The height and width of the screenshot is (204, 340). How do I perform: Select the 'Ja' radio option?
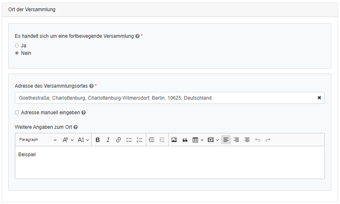tap(17, 45)
